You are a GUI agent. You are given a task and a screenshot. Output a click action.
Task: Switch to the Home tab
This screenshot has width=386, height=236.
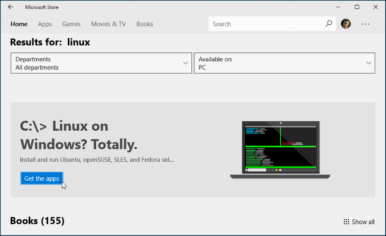(19, 24)
